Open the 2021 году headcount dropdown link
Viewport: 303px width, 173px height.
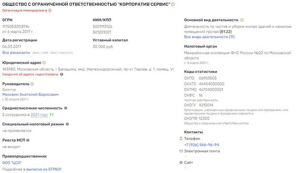point(39,115)
